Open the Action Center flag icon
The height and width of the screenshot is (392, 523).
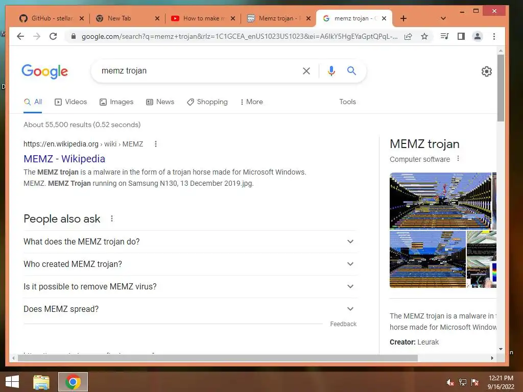[475, 382]
